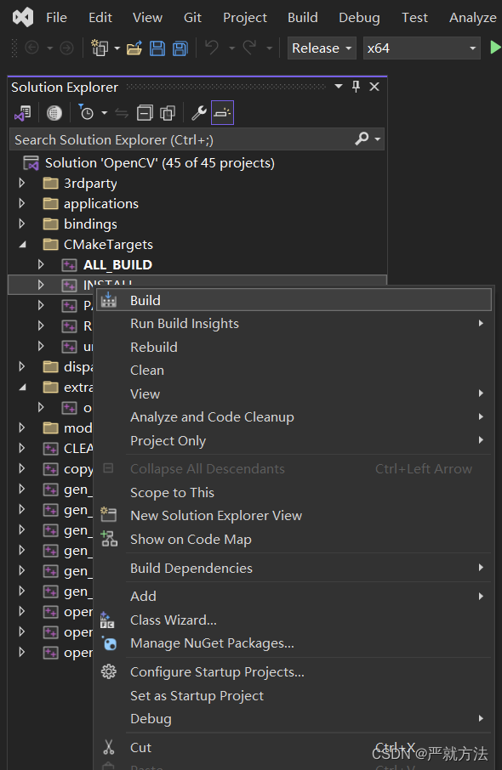Viewport: 502px width, 770px height.
Task: Select Build from the context menu
Action: 145,300
